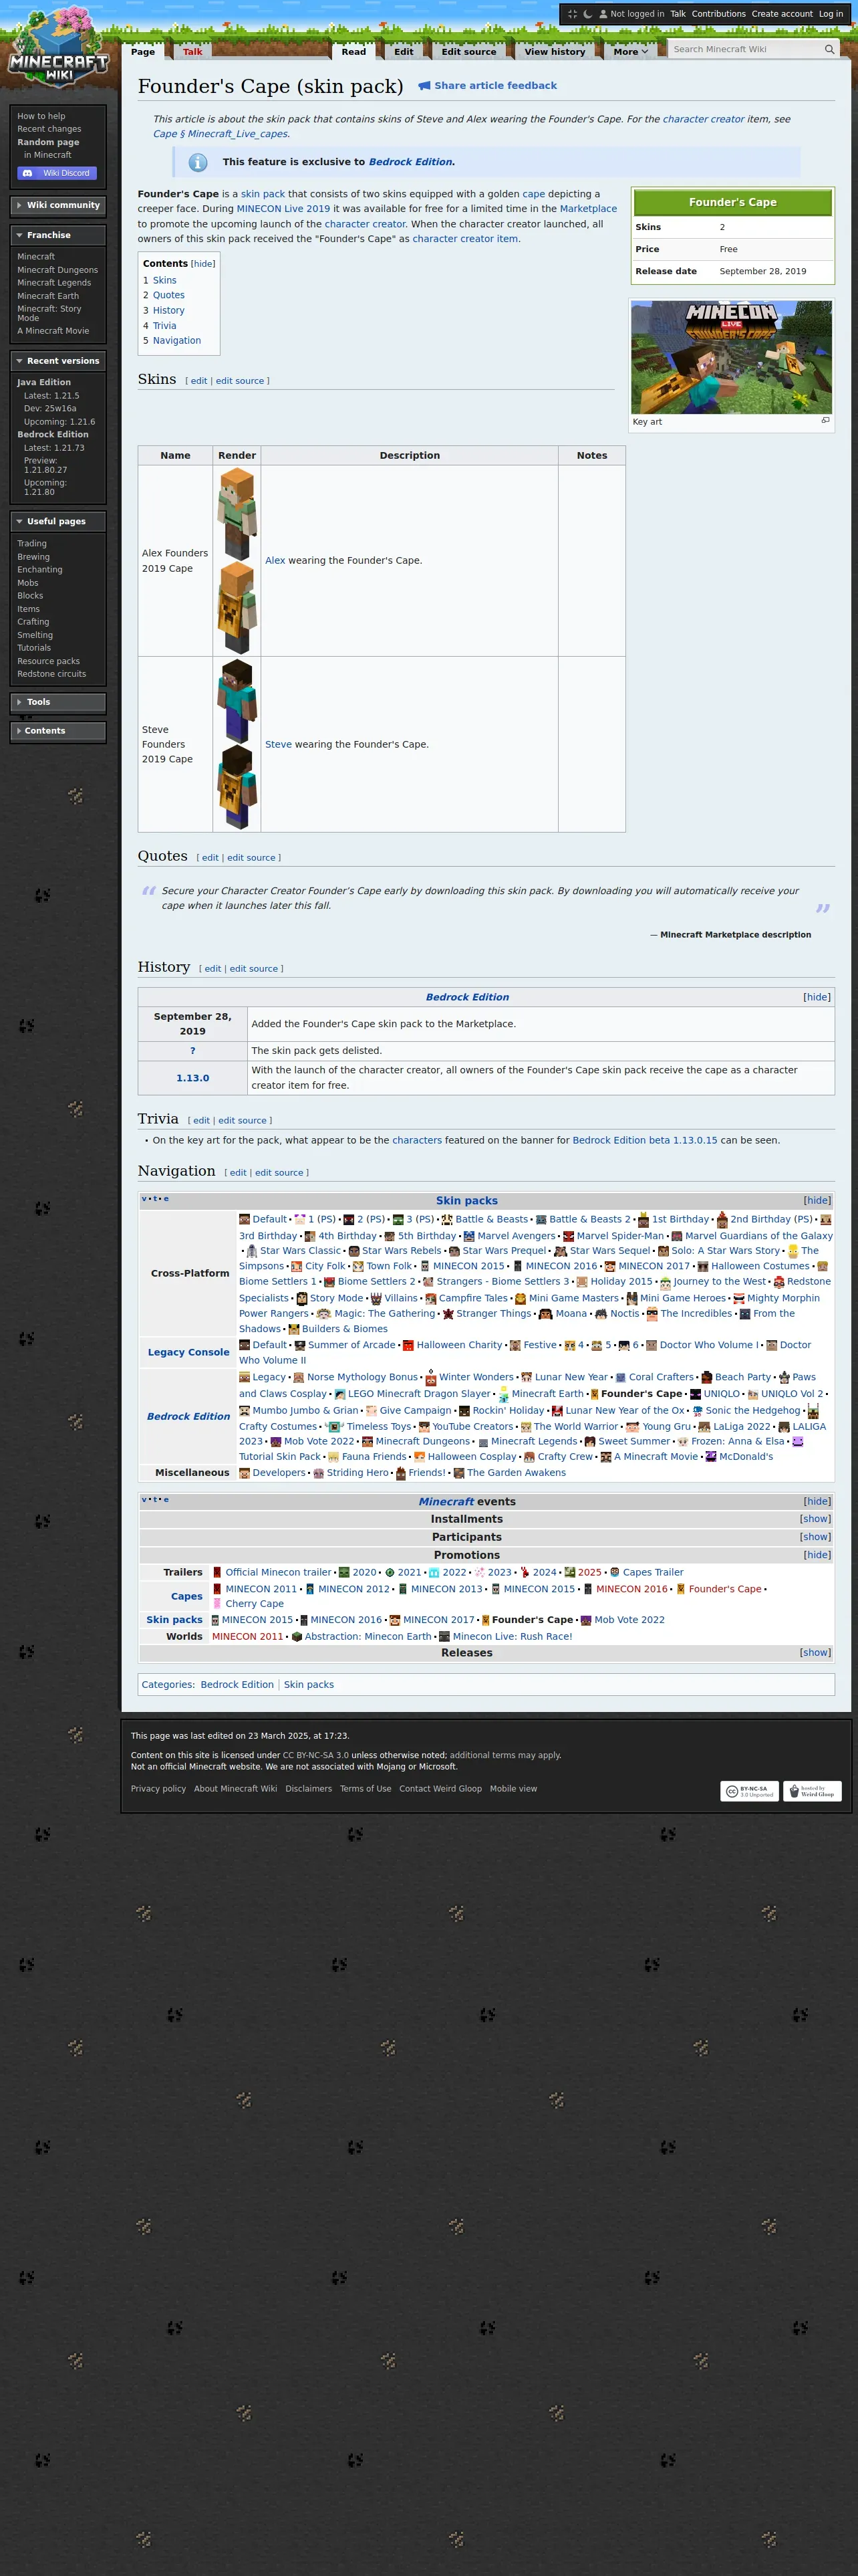
Task: Switch to the Talk tab
Action: click(x=192, y=52)
